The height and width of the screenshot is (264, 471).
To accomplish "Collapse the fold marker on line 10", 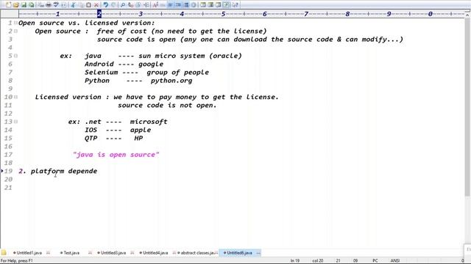I will [15, 97].
